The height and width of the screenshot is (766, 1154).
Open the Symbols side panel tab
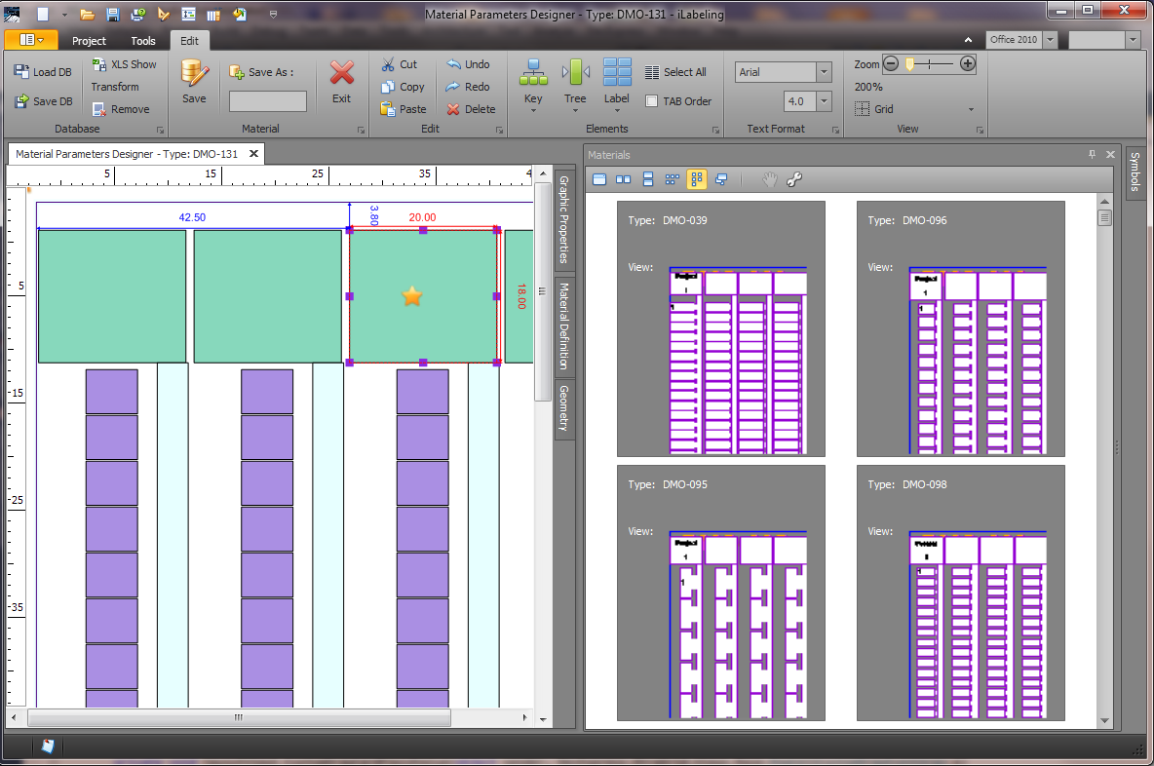pyautogui.click(x=1135, y=171)
